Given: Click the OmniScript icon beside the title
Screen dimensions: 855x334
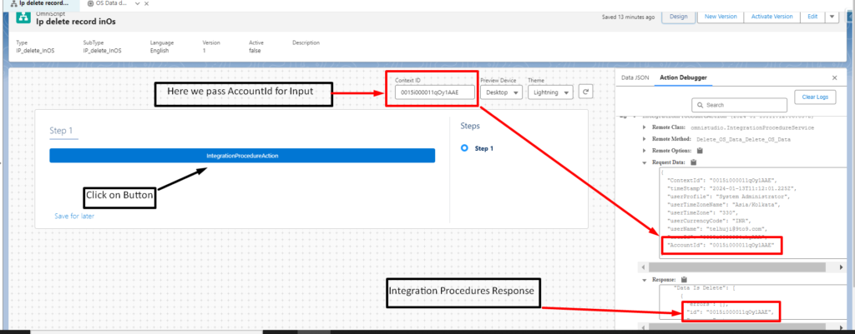Looking at the screenshot, I should tap(23, 17).
